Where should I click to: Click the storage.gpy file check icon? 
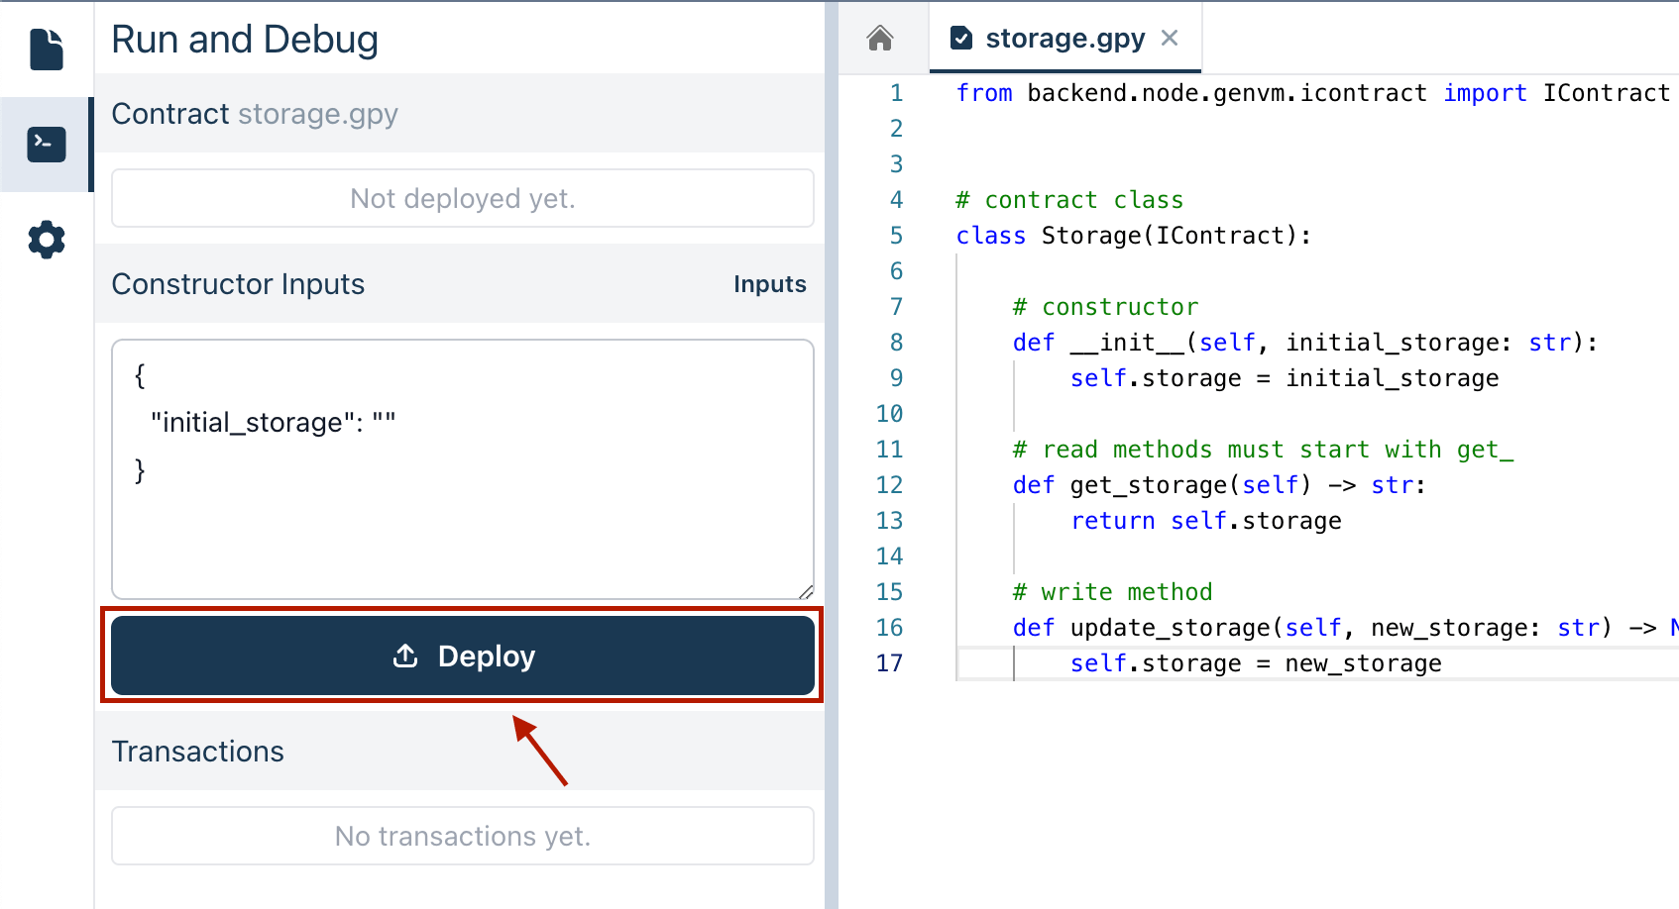pos(961,39)
